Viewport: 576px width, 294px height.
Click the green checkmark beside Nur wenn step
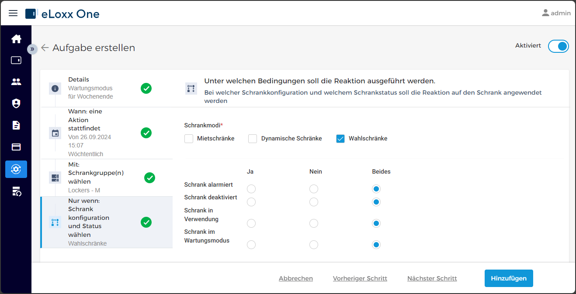146,222
